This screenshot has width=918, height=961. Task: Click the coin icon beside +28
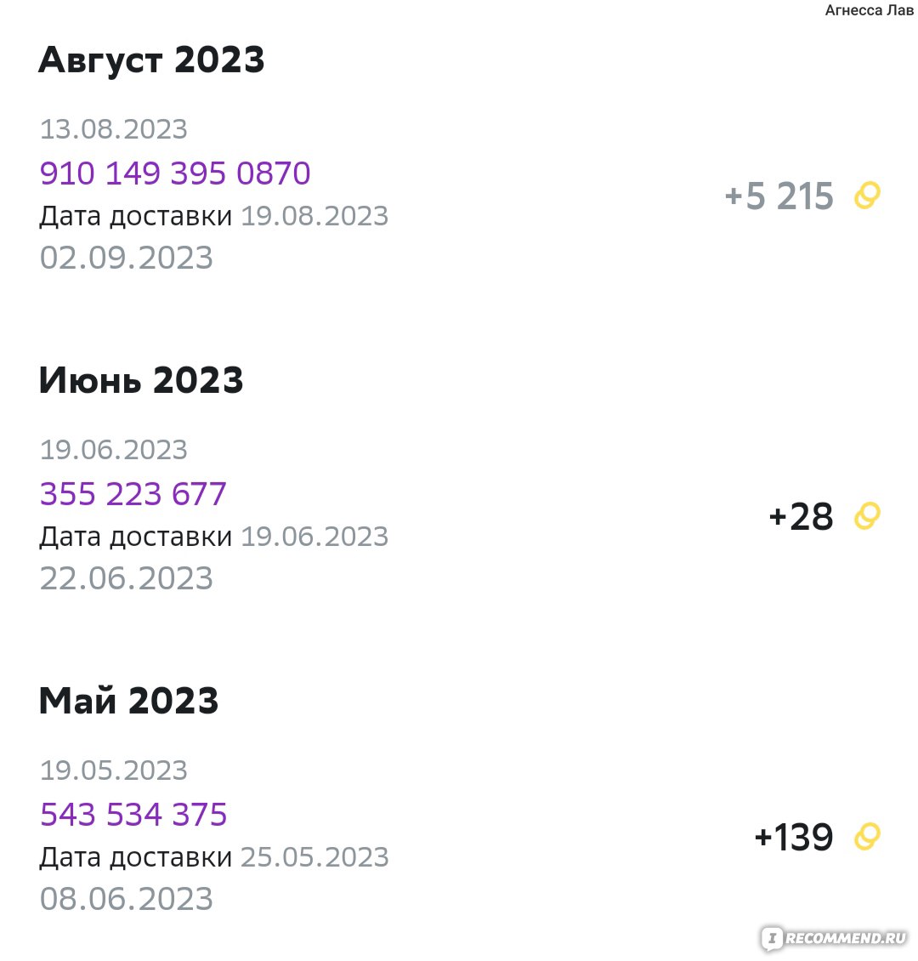click(867, 516)
